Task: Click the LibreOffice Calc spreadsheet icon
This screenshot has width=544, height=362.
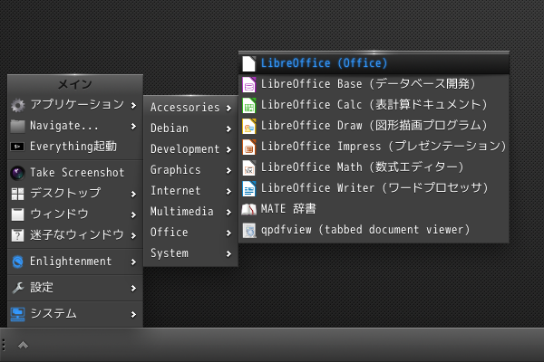Action: [248, 105]
